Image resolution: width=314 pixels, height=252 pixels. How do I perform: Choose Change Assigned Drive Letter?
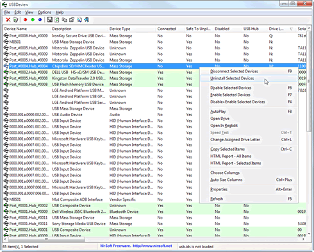[x=249, y=140]
